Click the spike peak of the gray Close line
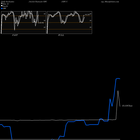Viewport: 140px width, 140px height. pyautogui.click(x=118, y=91)
